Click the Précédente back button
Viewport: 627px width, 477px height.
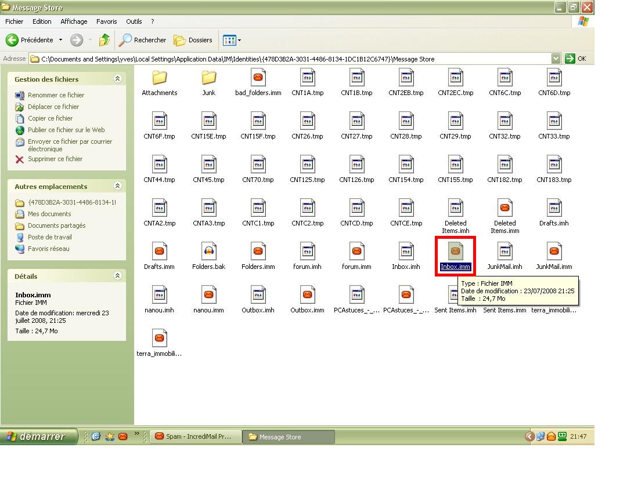click(x=29, y=40)
